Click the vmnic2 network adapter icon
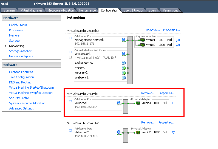The image size is (218, 149). click(x=138, y=133)
